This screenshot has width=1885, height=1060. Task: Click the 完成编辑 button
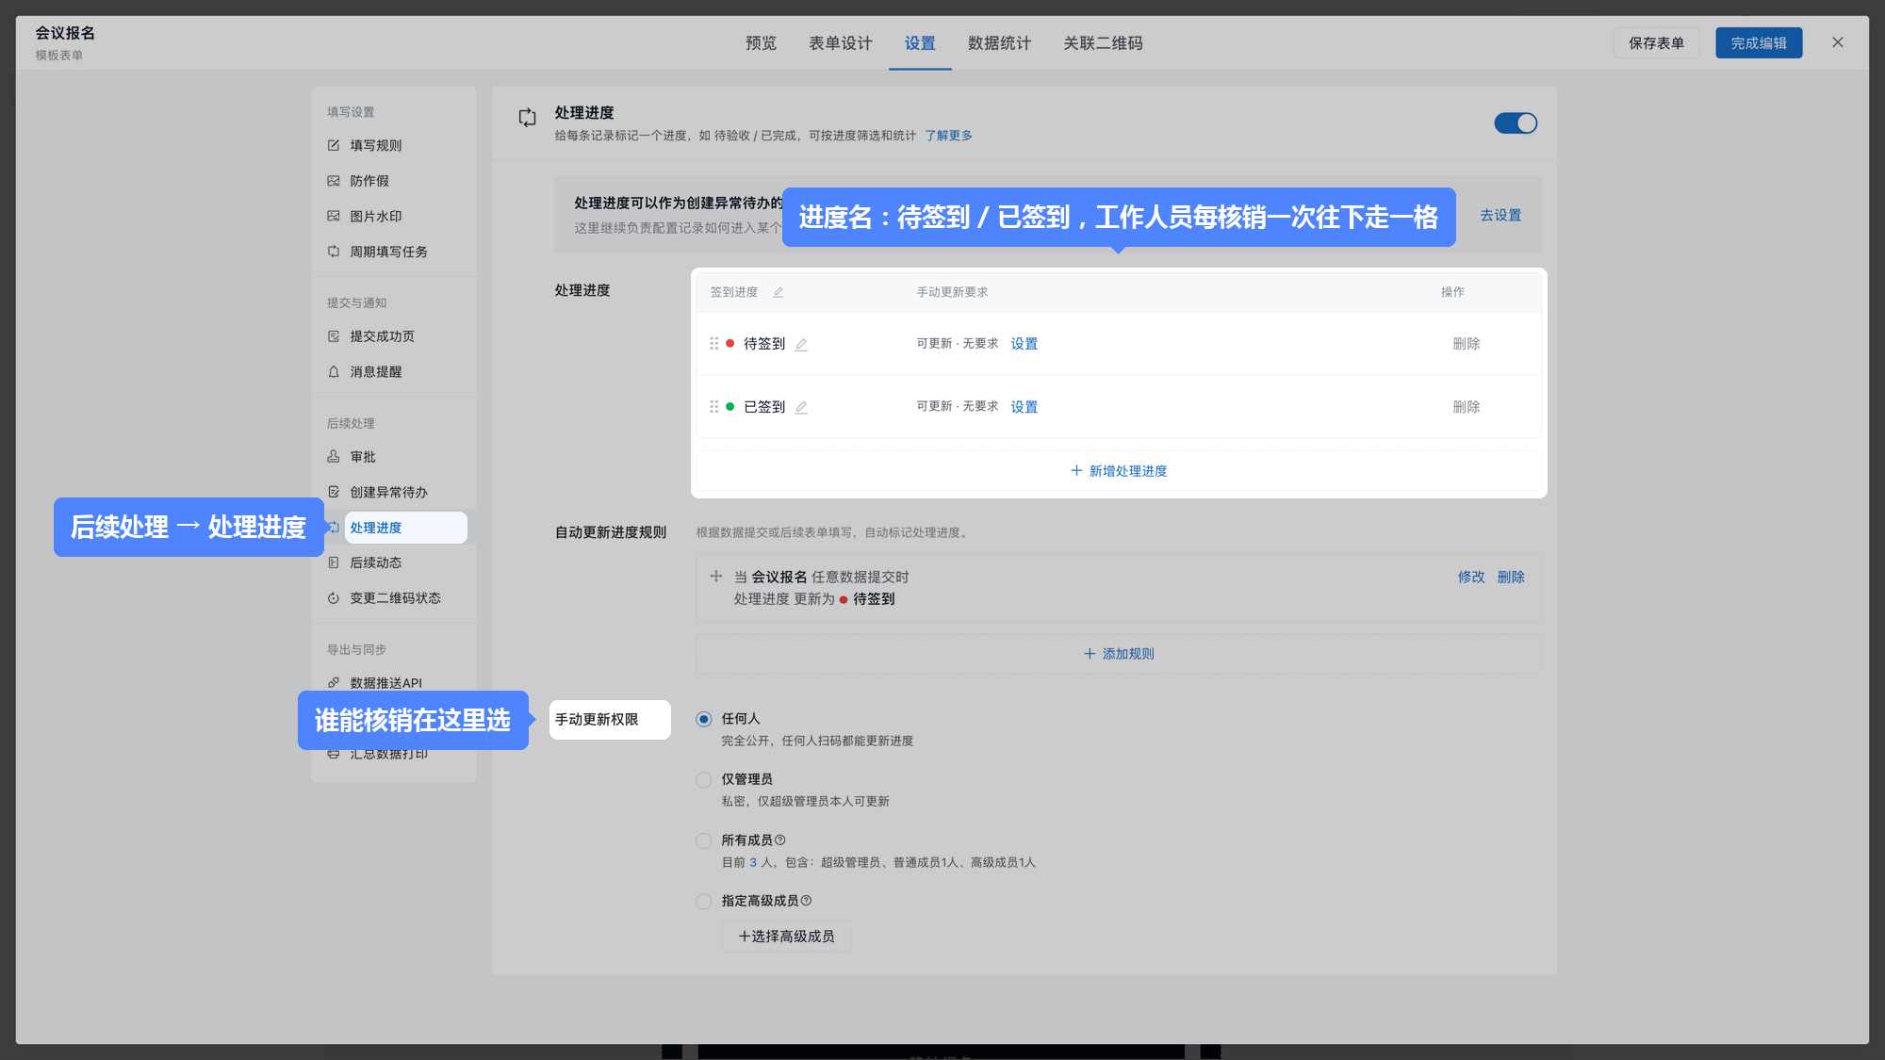click(x=1759, y=43)
